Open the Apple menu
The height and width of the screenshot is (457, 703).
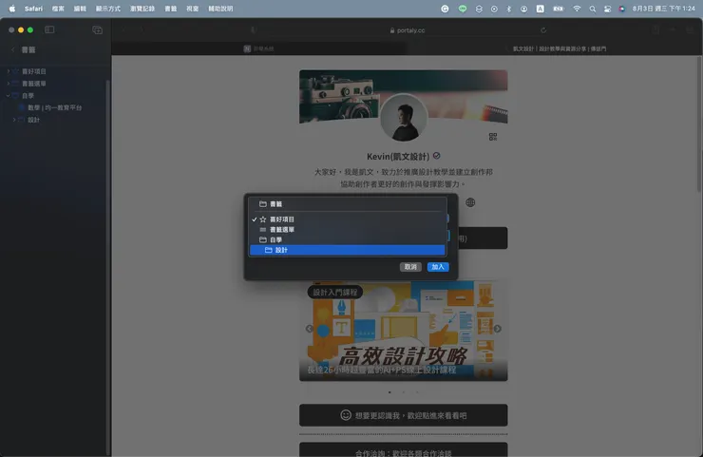pos(12,9)
